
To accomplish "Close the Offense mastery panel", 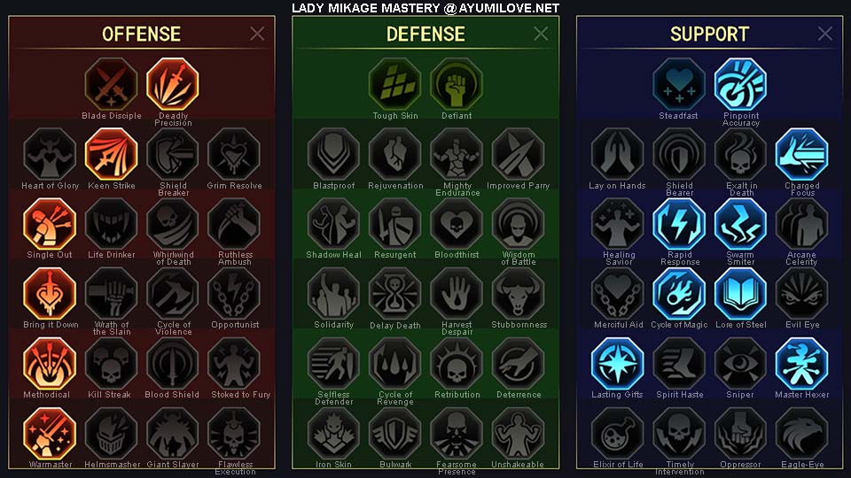I will tap(257, 34).
